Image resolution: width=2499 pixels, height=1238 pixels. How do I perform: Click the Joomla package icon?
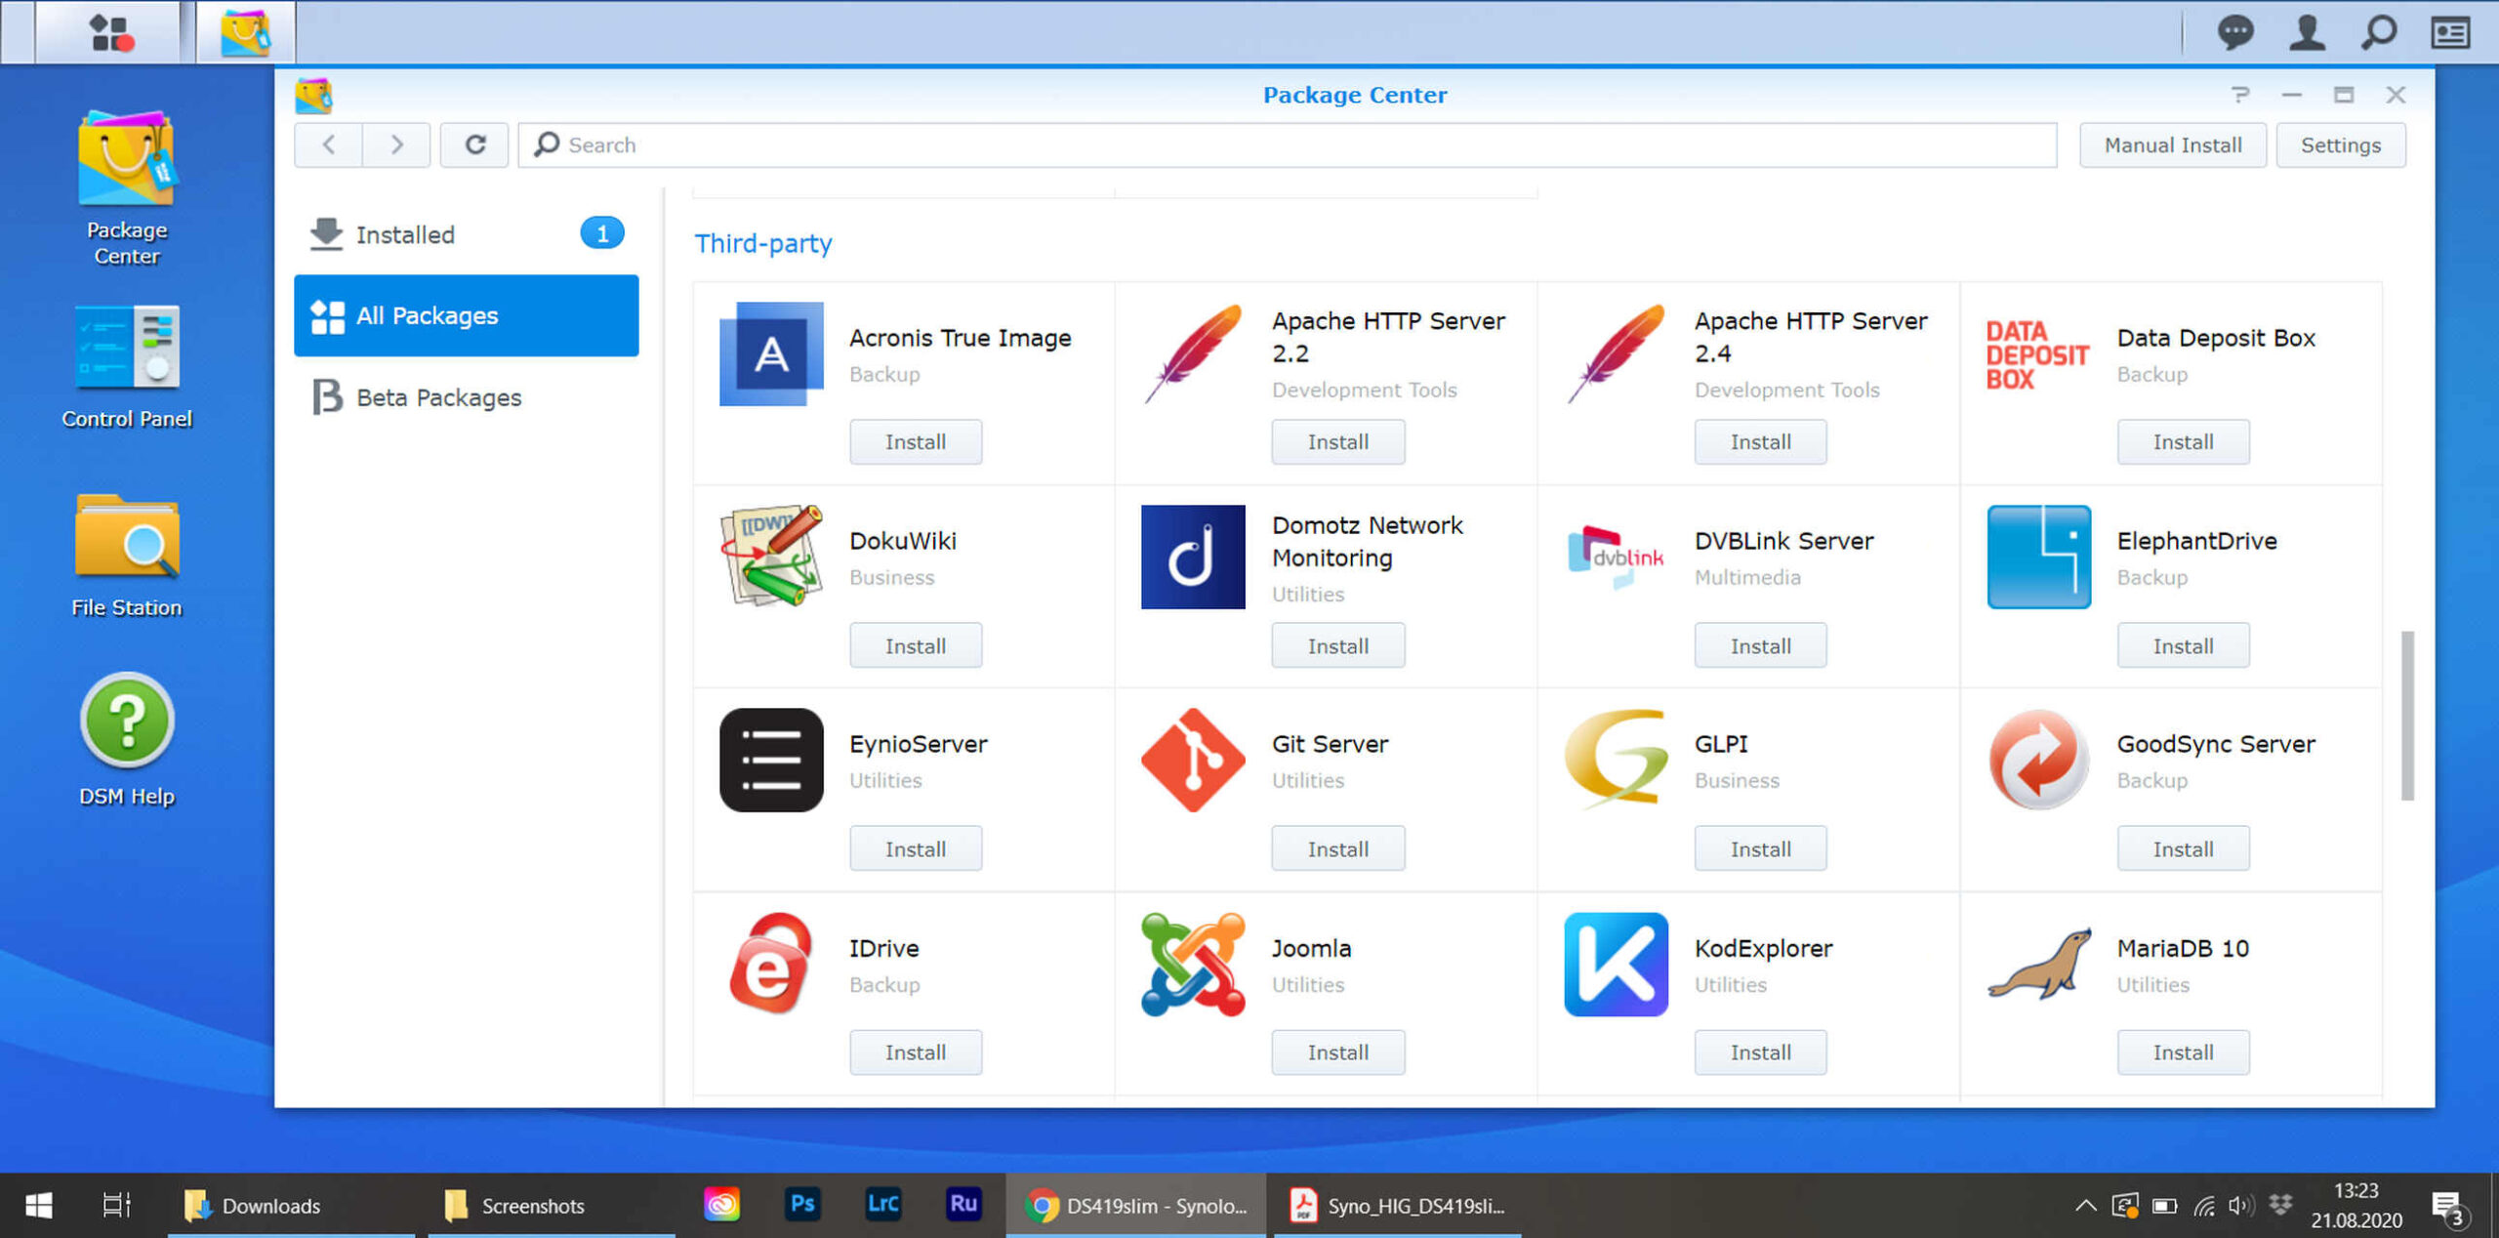point(1193,964)
